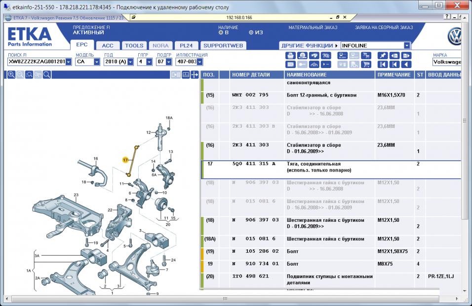Expand the ПОДГР subgroup dropdown
This screenshot has width=472, height=306.
[168, 62]
